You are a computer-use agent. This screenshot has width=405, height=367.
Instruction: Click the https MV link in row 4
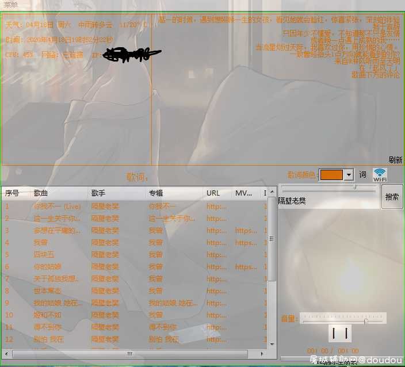[x=246, y=243]
